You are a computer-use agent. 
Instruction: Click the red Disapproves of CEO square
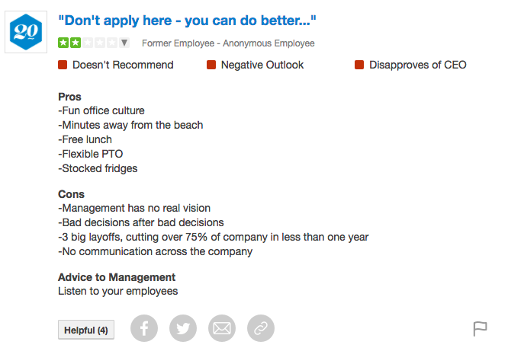click(359, 65)
